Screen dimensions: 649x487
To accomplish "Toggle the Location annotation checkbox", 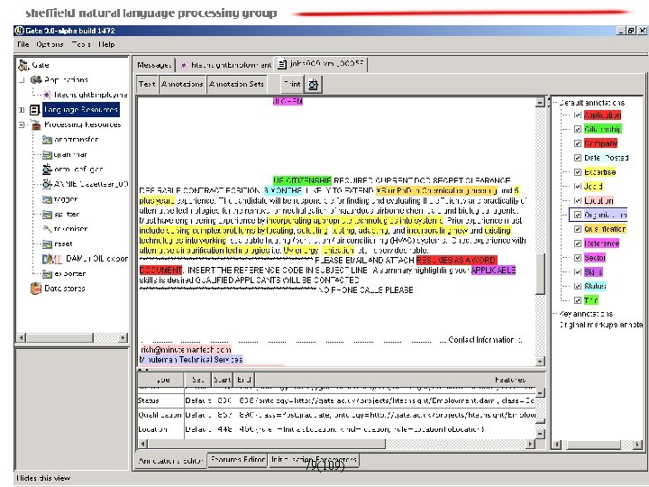I will [578, 201].
